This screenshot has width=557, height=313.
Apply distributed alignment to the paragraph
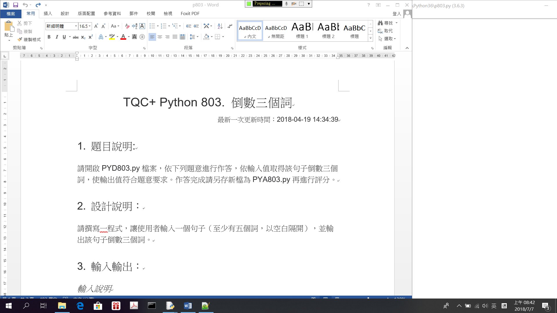click(x=182, y=37)
